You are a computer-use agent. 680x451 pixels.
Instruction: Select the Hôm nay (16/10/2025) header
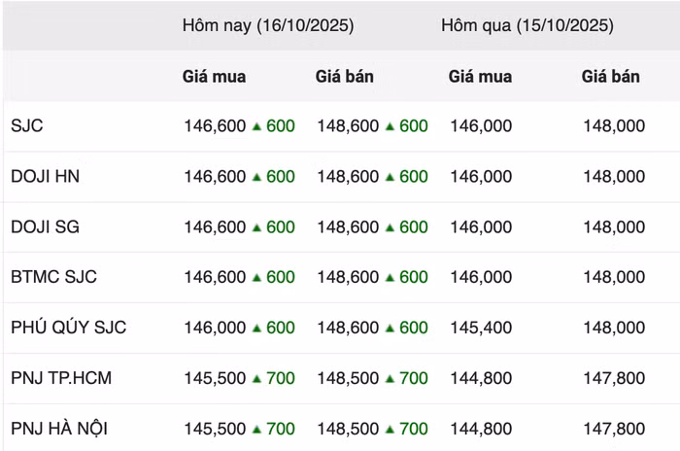click(267, 26)
